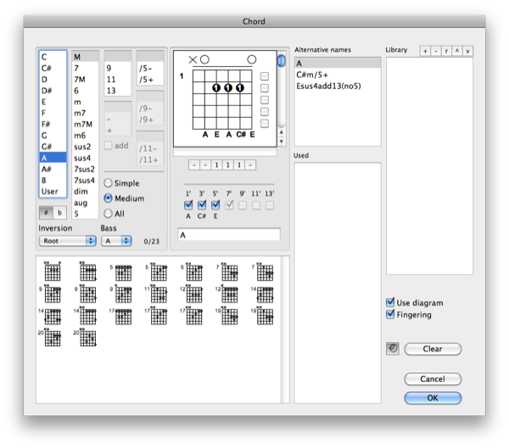This screenshot has height=448, width=509.
Task: Open the Inversion dropdown set to Root
Action: (x=67, y=241)
